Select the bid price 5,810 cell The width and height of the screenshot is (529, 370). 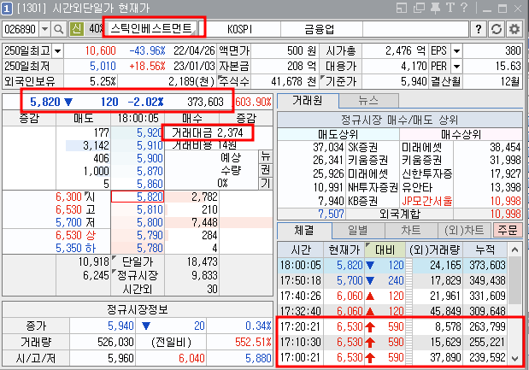(x=138, y=210)
